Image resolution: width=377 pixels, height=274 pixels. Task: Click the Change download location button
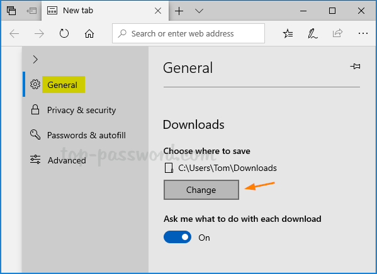[x=201, y=190]
